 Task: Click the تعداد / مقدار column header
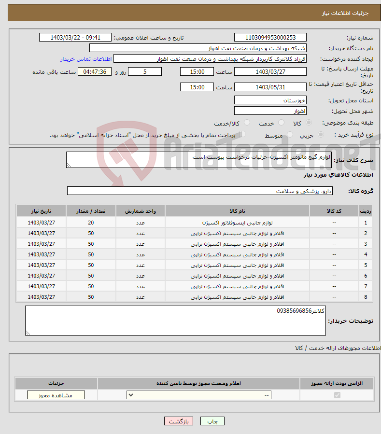[x=91, y=211]
